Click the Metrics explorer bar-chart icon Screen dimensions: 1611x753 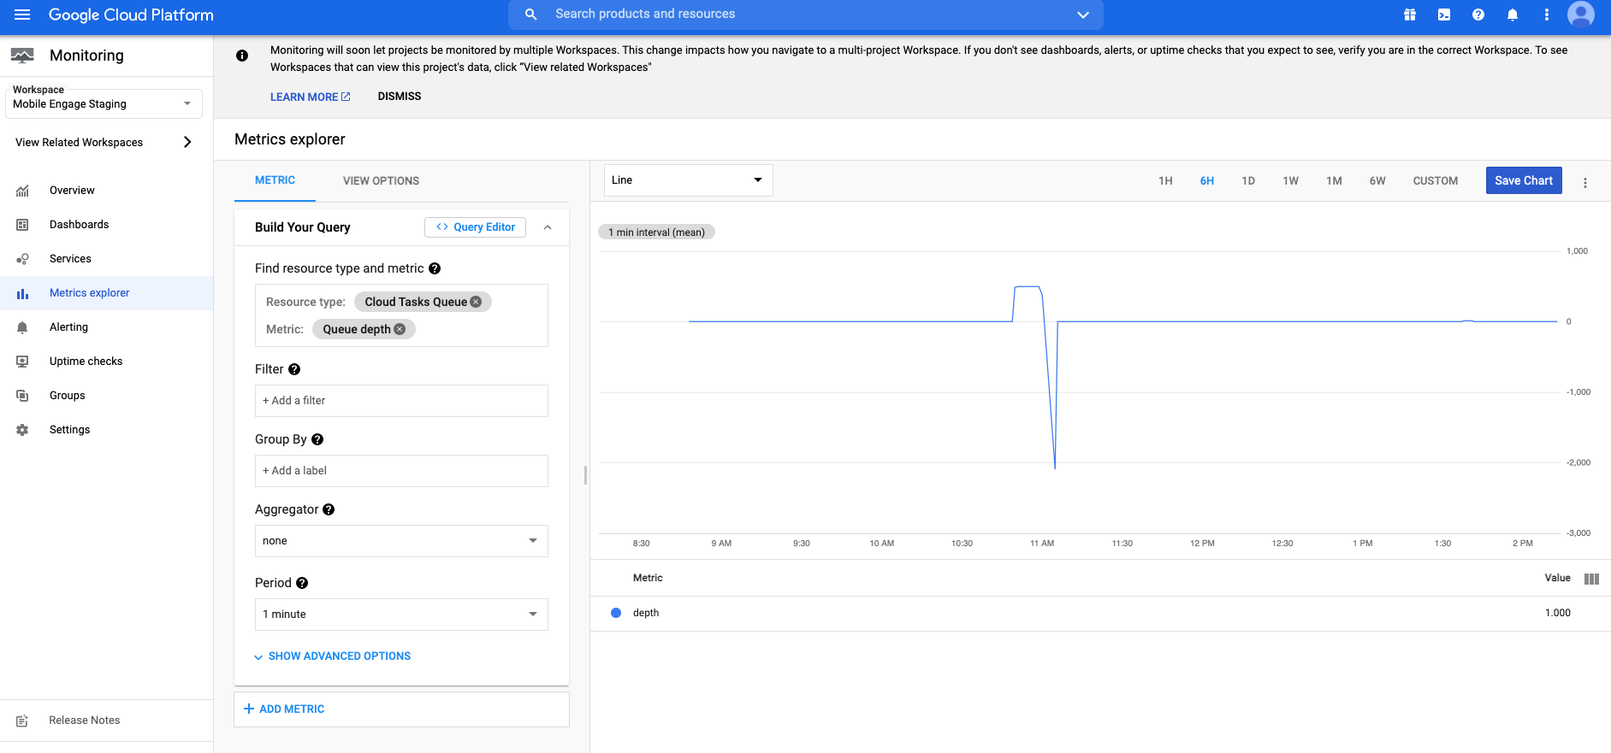click(x=22, y=293)
